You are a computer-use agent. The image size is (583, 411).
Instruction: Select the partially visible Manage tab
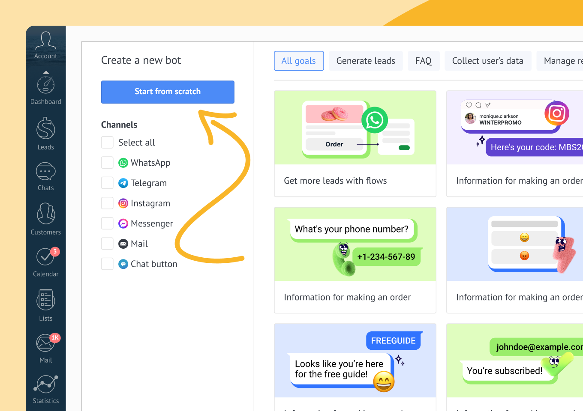coord(560,61)
